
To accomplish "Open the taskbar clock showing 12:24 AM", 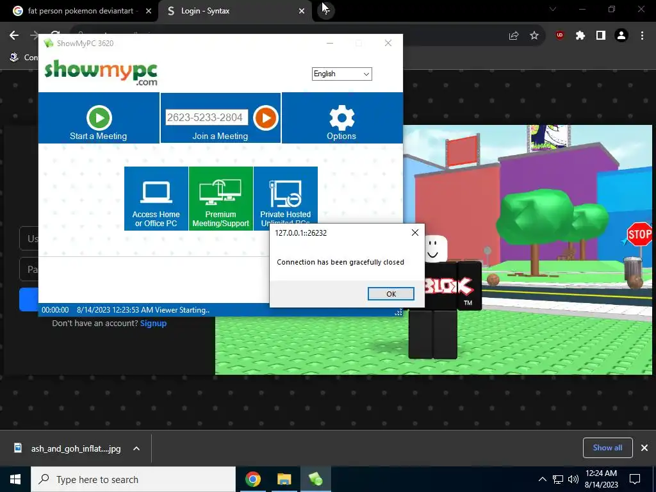I will [601, 479].
